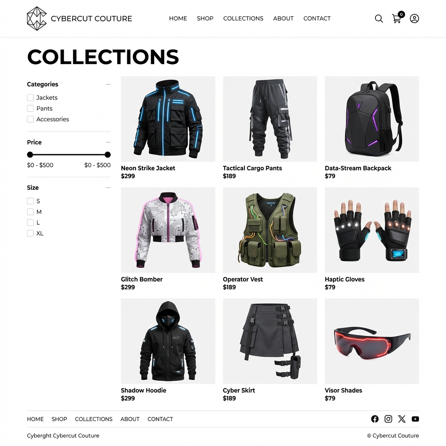Open the Neon Strike Jacket product title

coord(148,168)
